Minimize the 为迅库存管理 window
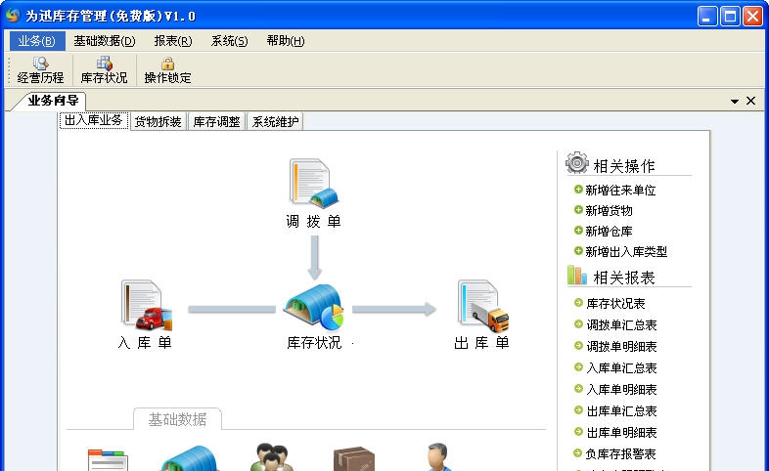Viewport: 769px width, 471px height. click(707, 17)
